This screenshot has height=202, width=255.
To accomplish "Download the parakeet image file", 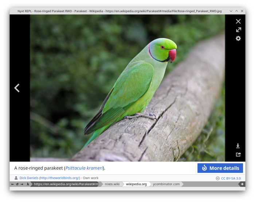I will 238,146.
